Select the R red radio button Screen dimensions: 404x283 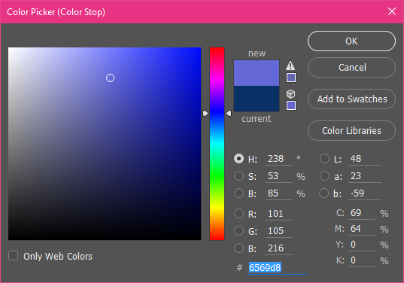(238, 214)
